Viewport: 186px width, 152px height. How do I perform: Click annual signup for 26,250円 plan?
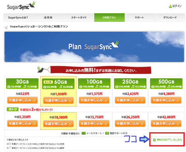[x=130, y=123]
